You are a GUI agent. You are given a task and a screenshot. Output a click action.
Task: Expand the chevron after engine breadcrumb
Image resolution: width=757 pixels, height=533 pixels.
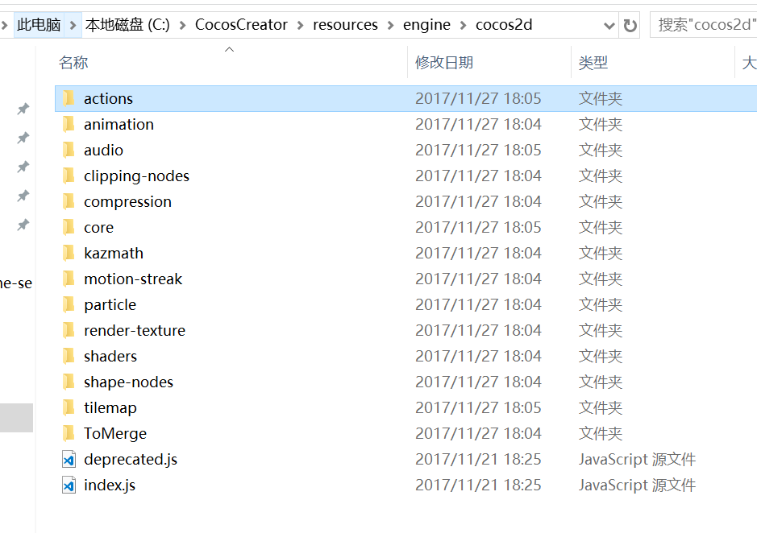coord(463,25)
